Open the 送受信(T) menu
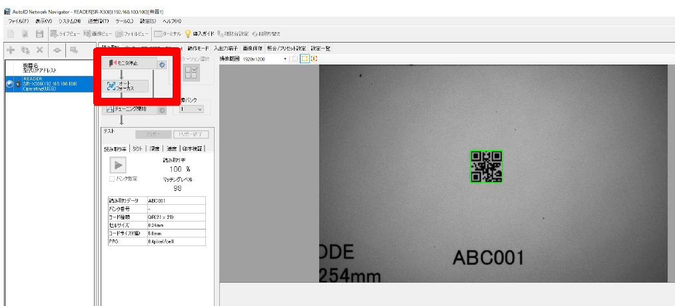The width and height of the screenshot is (675, 306). click(x=98, y=21)
